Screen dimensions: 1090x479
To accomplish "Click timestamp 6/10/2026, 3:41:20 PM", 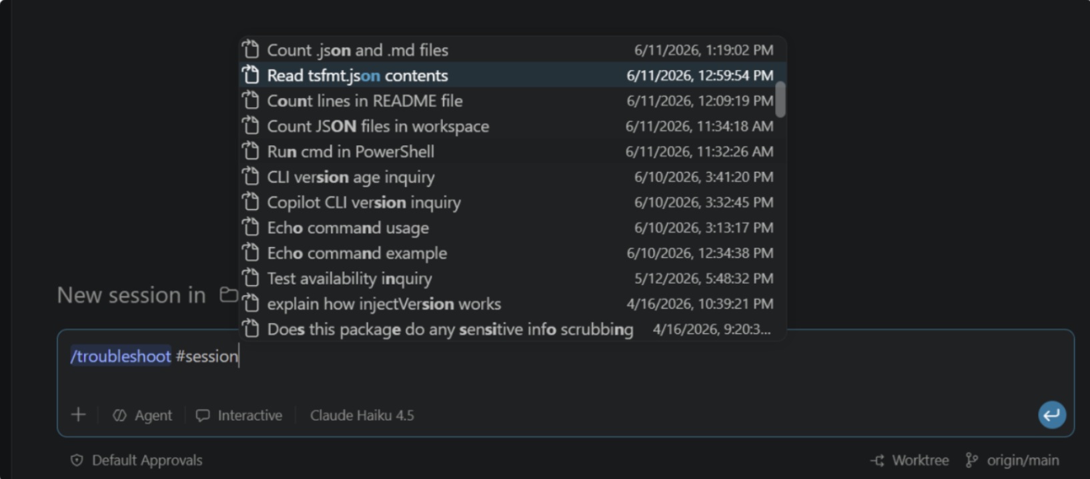I will [704, 177].
